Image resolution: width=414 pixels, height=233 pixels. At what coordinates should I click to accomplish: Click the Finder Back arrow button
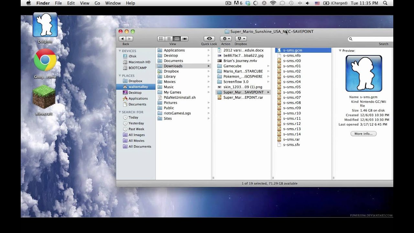pyautogui.click(x=122, y=39)
